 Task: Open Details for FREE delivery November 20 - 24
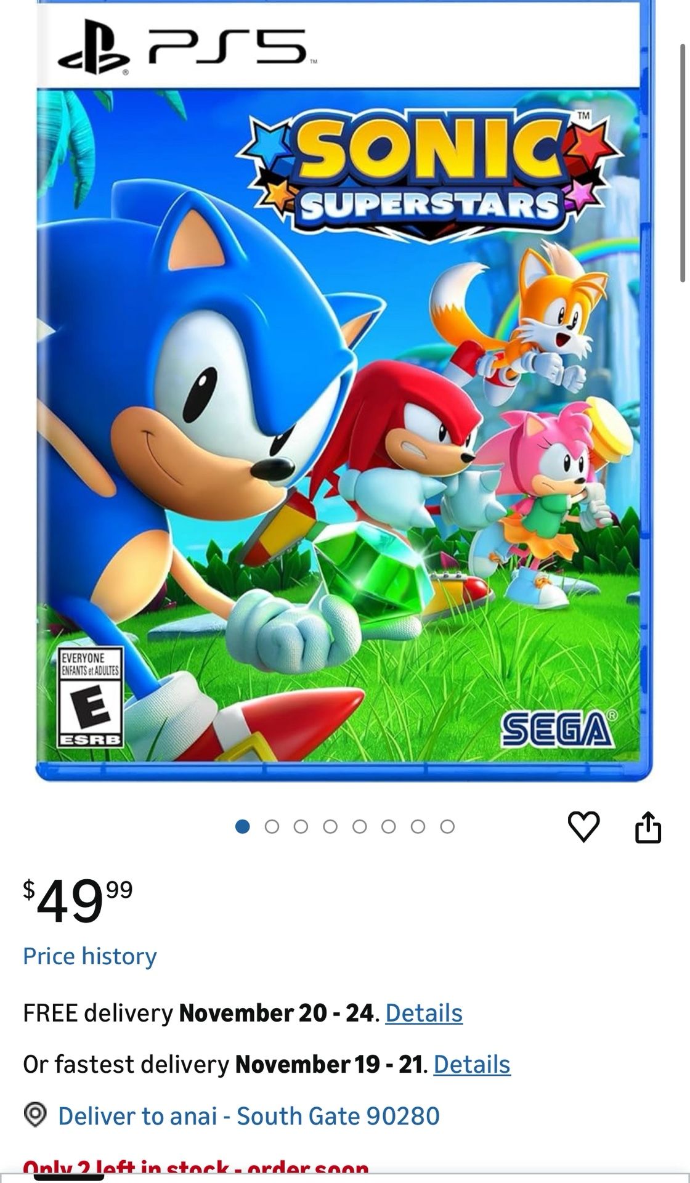click(424, 1013)
